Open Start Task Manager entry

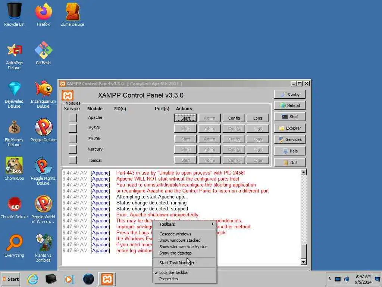click(x=184, y=263)
